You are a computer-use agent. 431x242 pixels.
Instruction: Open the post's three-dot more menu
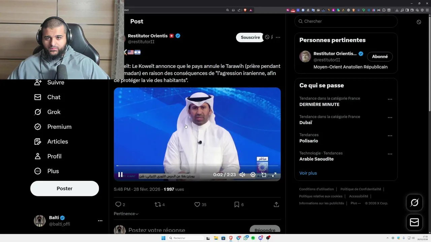(278, 37)
